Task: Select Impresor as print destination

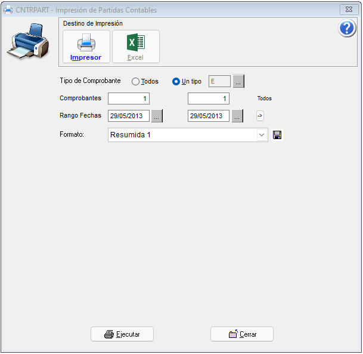Action: 86,47
